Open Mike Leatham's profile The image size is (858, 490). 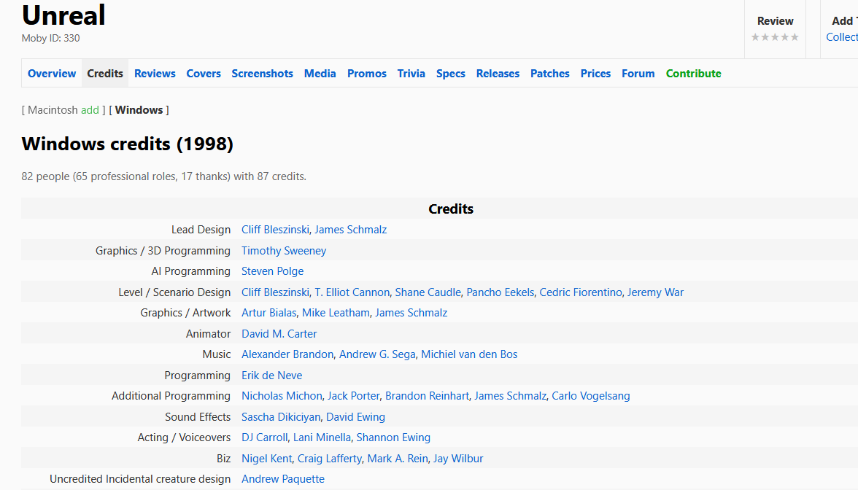(336, 313)
